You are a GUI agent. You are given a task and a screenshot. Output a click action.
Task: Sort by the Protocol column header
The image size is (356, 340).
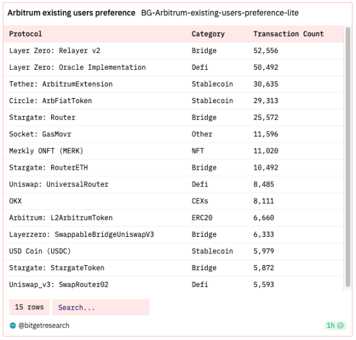click(26, 34)
